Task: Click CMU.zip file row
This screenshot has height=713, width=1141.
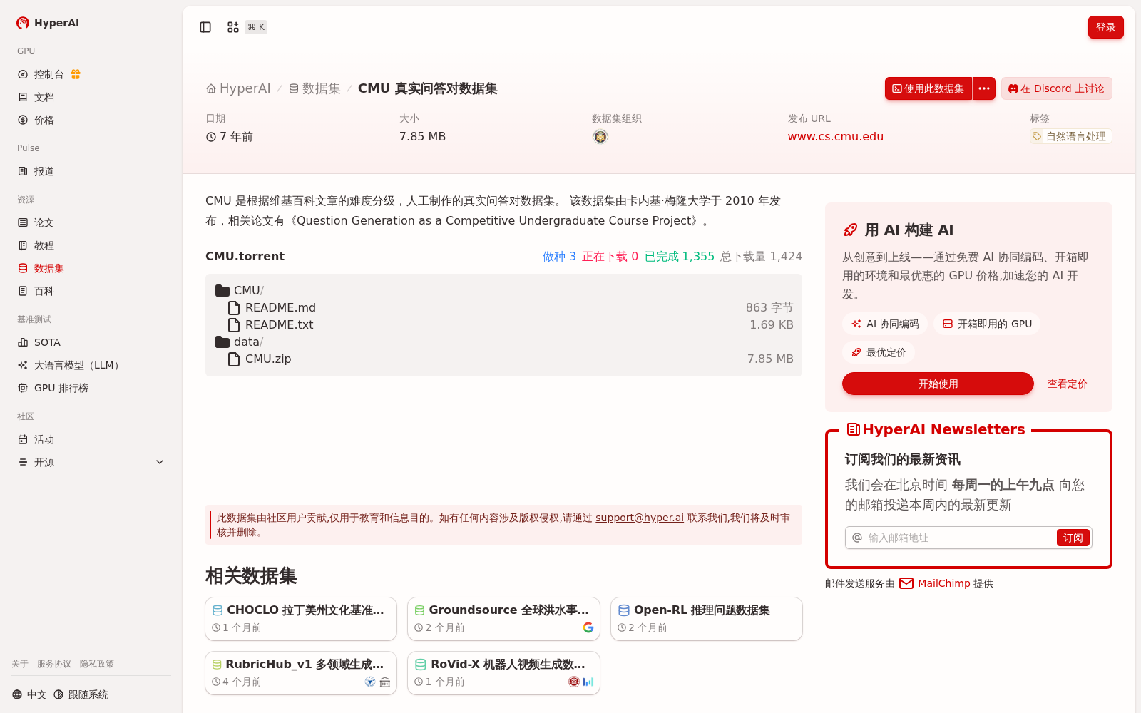Action: click(x=503, y=359)
